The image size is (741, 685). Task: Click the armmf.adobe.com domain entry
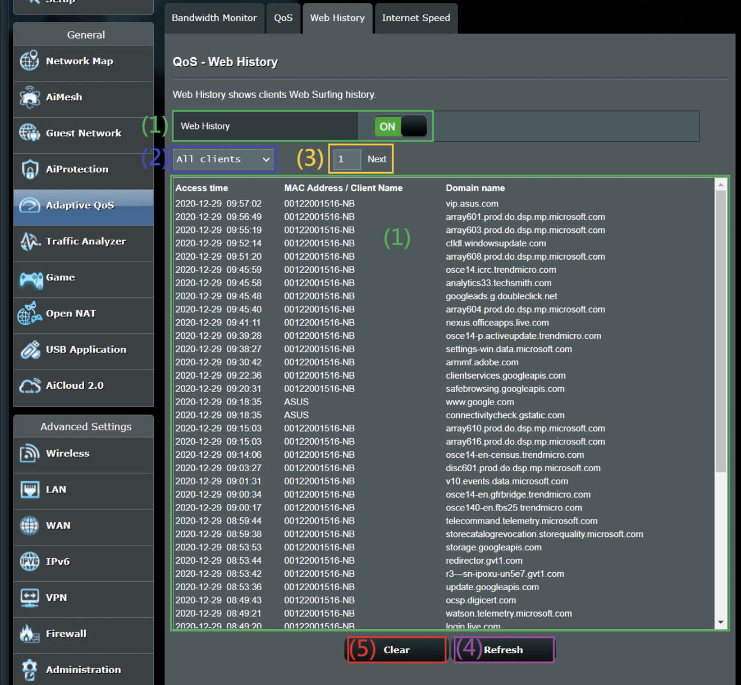(482, 362)
